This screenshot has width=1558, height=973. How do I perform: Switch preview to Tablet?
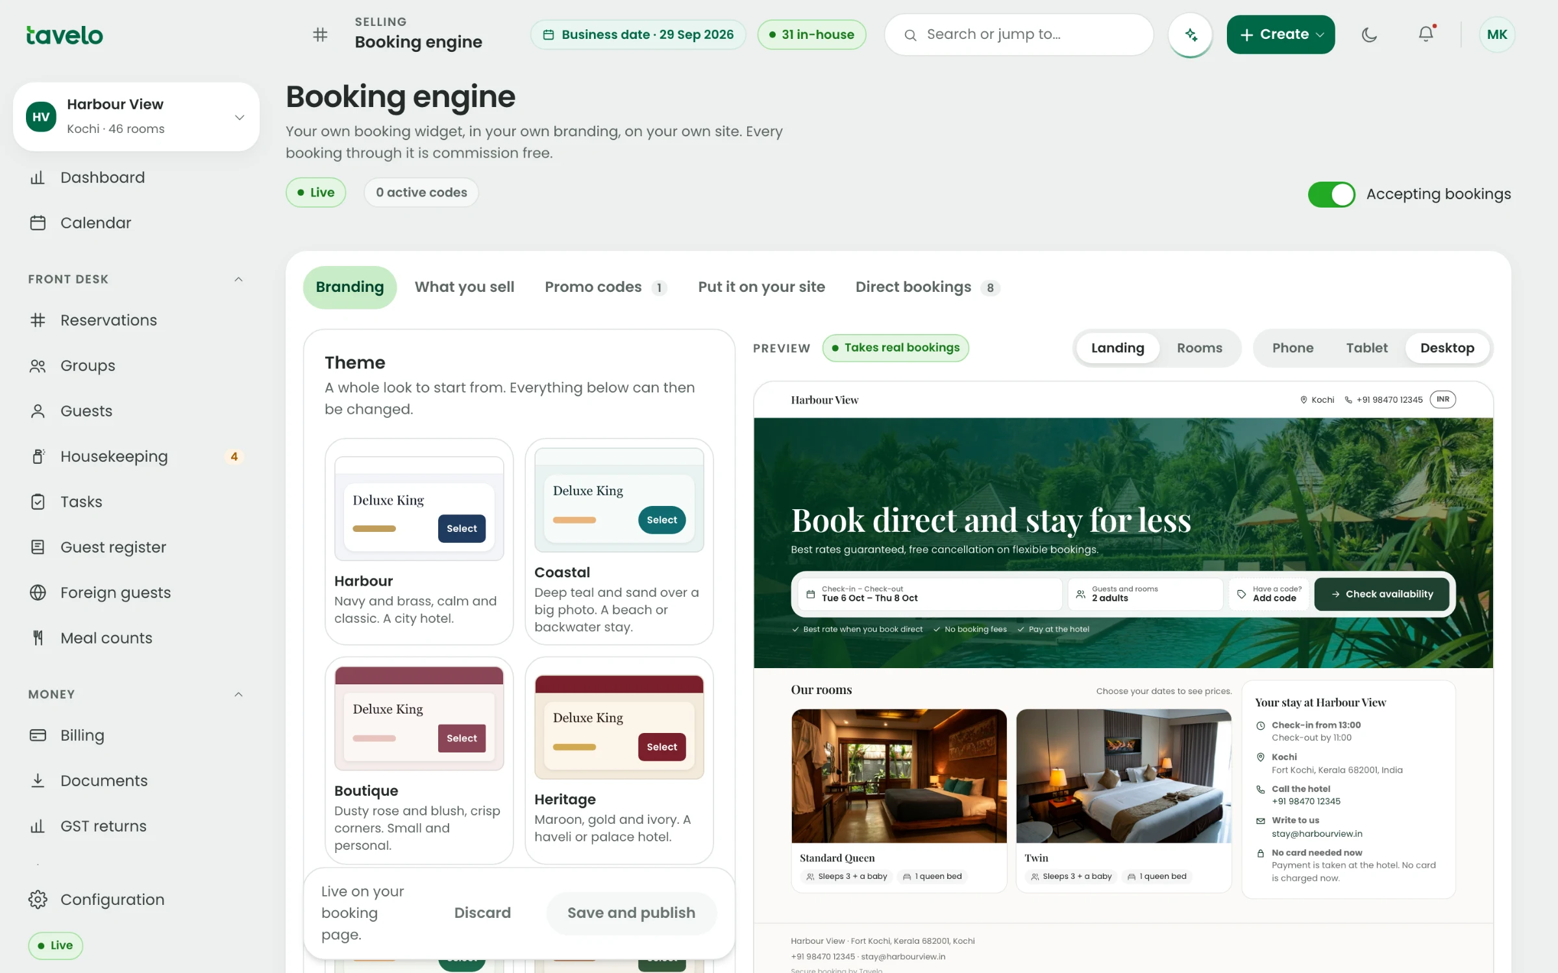[x=1366, y=348]
